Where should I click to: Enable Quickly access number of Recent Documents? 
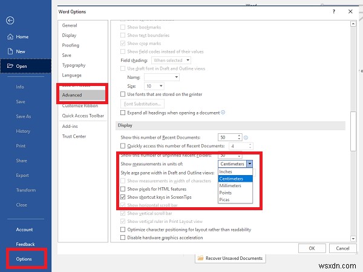(123, 146)
